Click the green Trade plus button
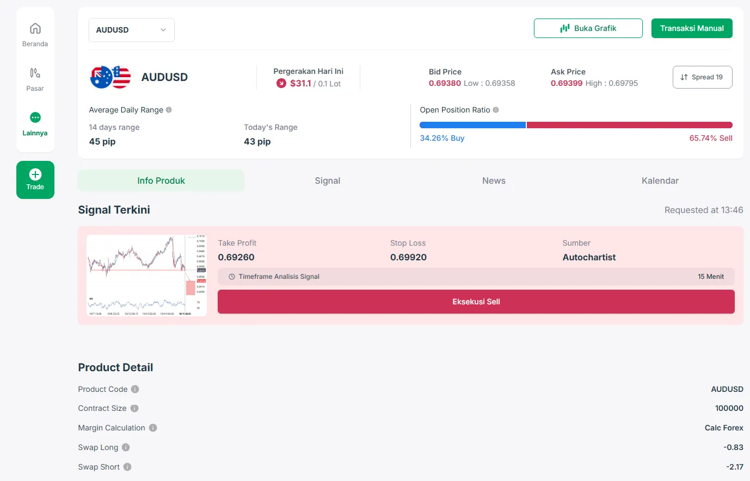The image size is (750, 481). pyautogui.click(x=35, y=180)
